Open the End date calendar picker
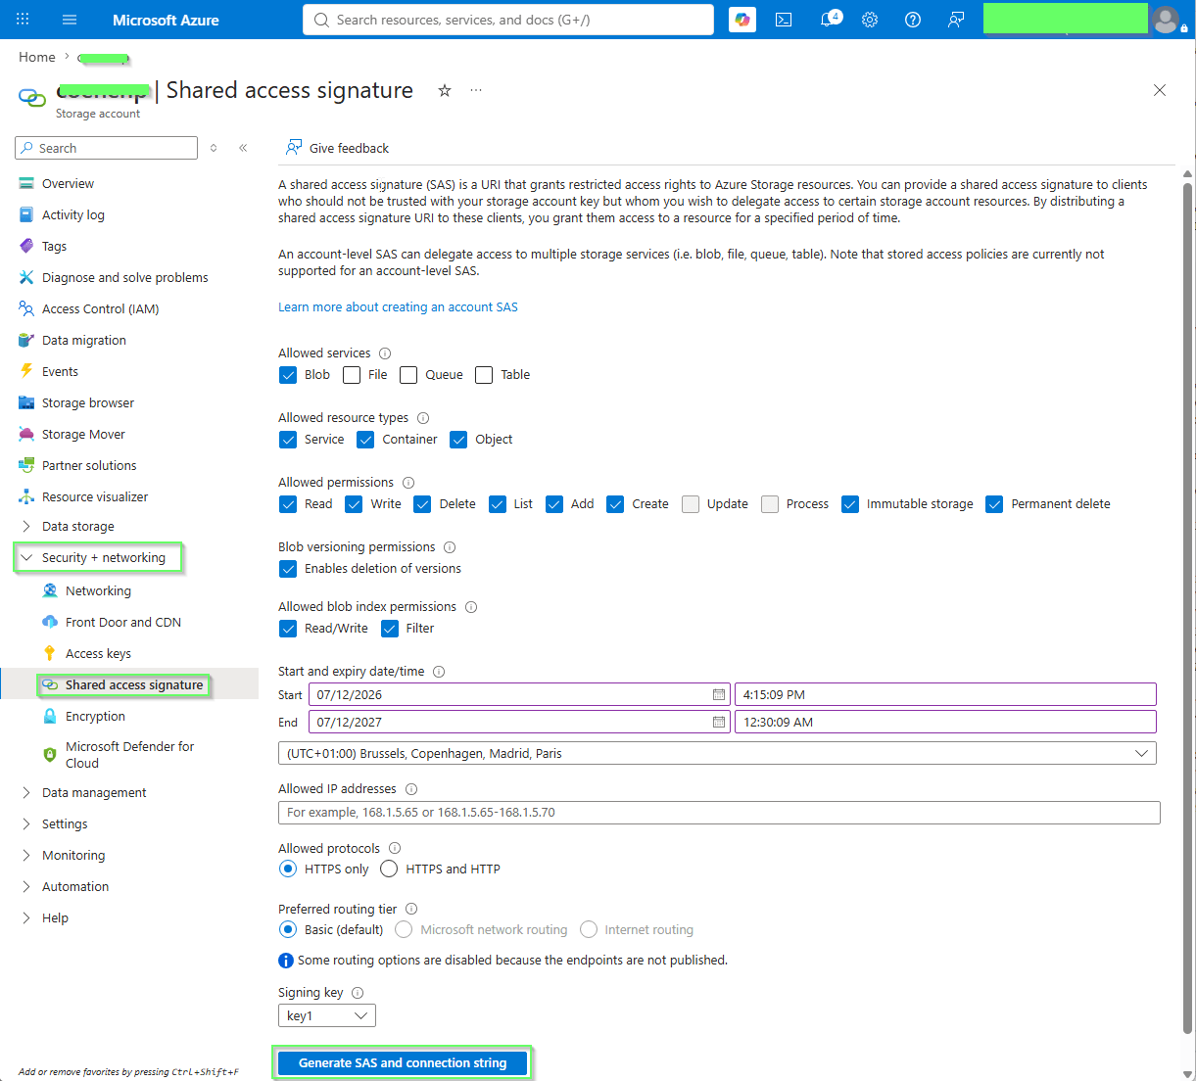 pos(719,722)
